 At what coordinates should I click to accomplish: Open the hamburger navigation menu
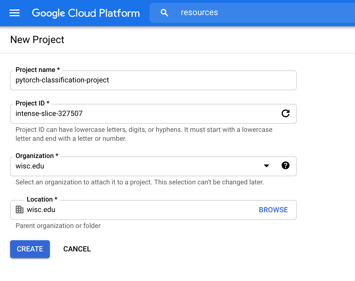pyautogui.click(x=15, y=13)
